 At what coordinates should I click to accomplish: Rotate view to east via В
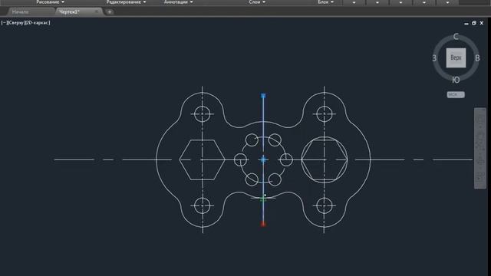tap(477, 58)
